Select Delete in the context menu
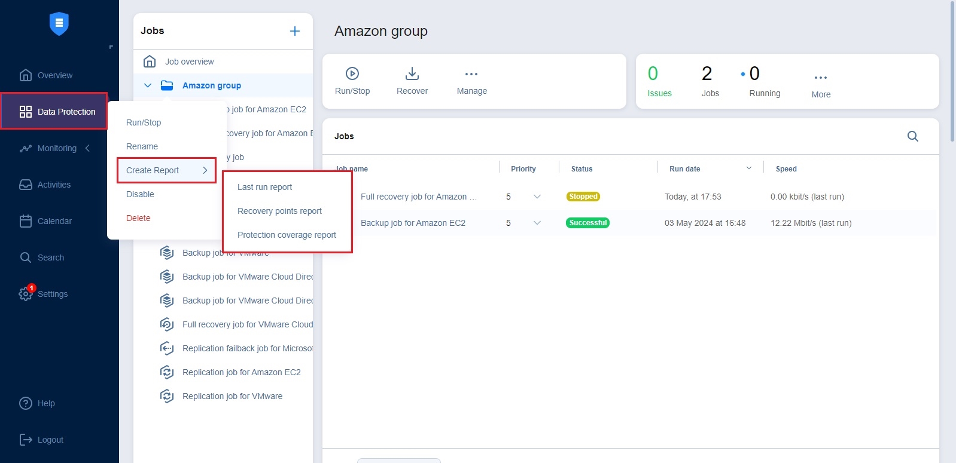The image size is (956, 463). (x=138, y=218)
